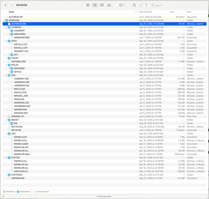Select the SETUP.INI file

coord(104,130)
